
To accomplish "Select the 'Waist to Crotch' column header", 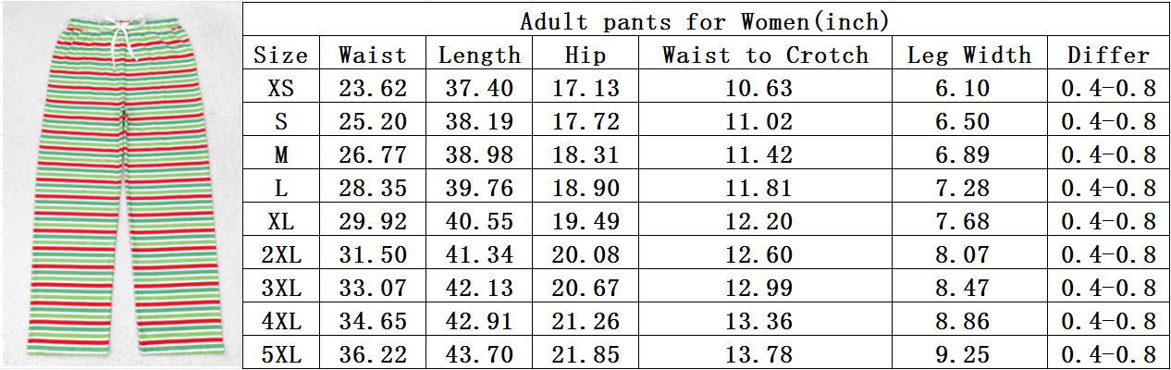I will (765, 55).
